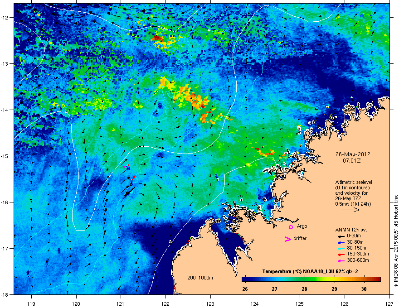The width and height of the screenshot is (399, 308).
Task: Click the longitude axis label '123'
Action: click(210, 303)
